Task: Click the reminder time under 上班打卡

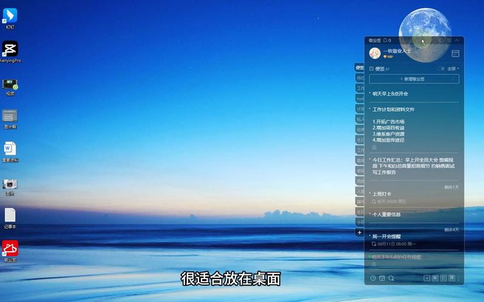Action: coord(389,201)
